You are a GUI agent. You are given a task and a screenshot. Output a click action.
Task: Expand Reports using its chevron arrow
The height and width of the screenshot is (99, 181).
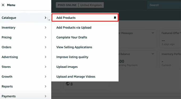(x=46, y=86)
